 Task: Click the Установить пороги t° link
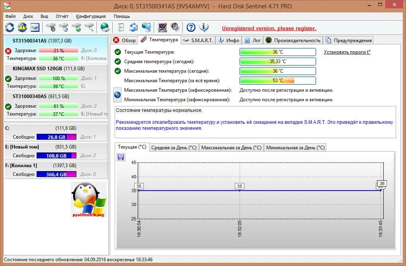click(347, 52)
